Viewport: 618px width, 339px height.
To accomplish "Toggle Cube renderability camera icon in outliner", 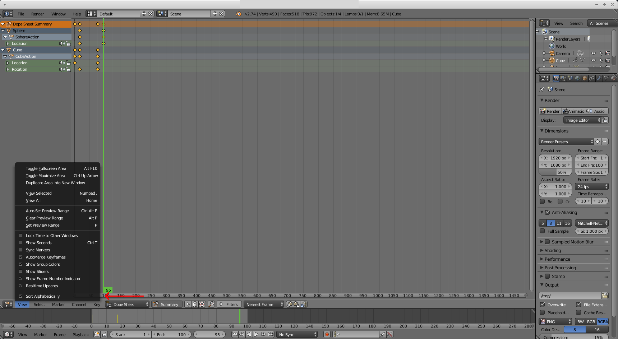I will [x=608, y=60].
